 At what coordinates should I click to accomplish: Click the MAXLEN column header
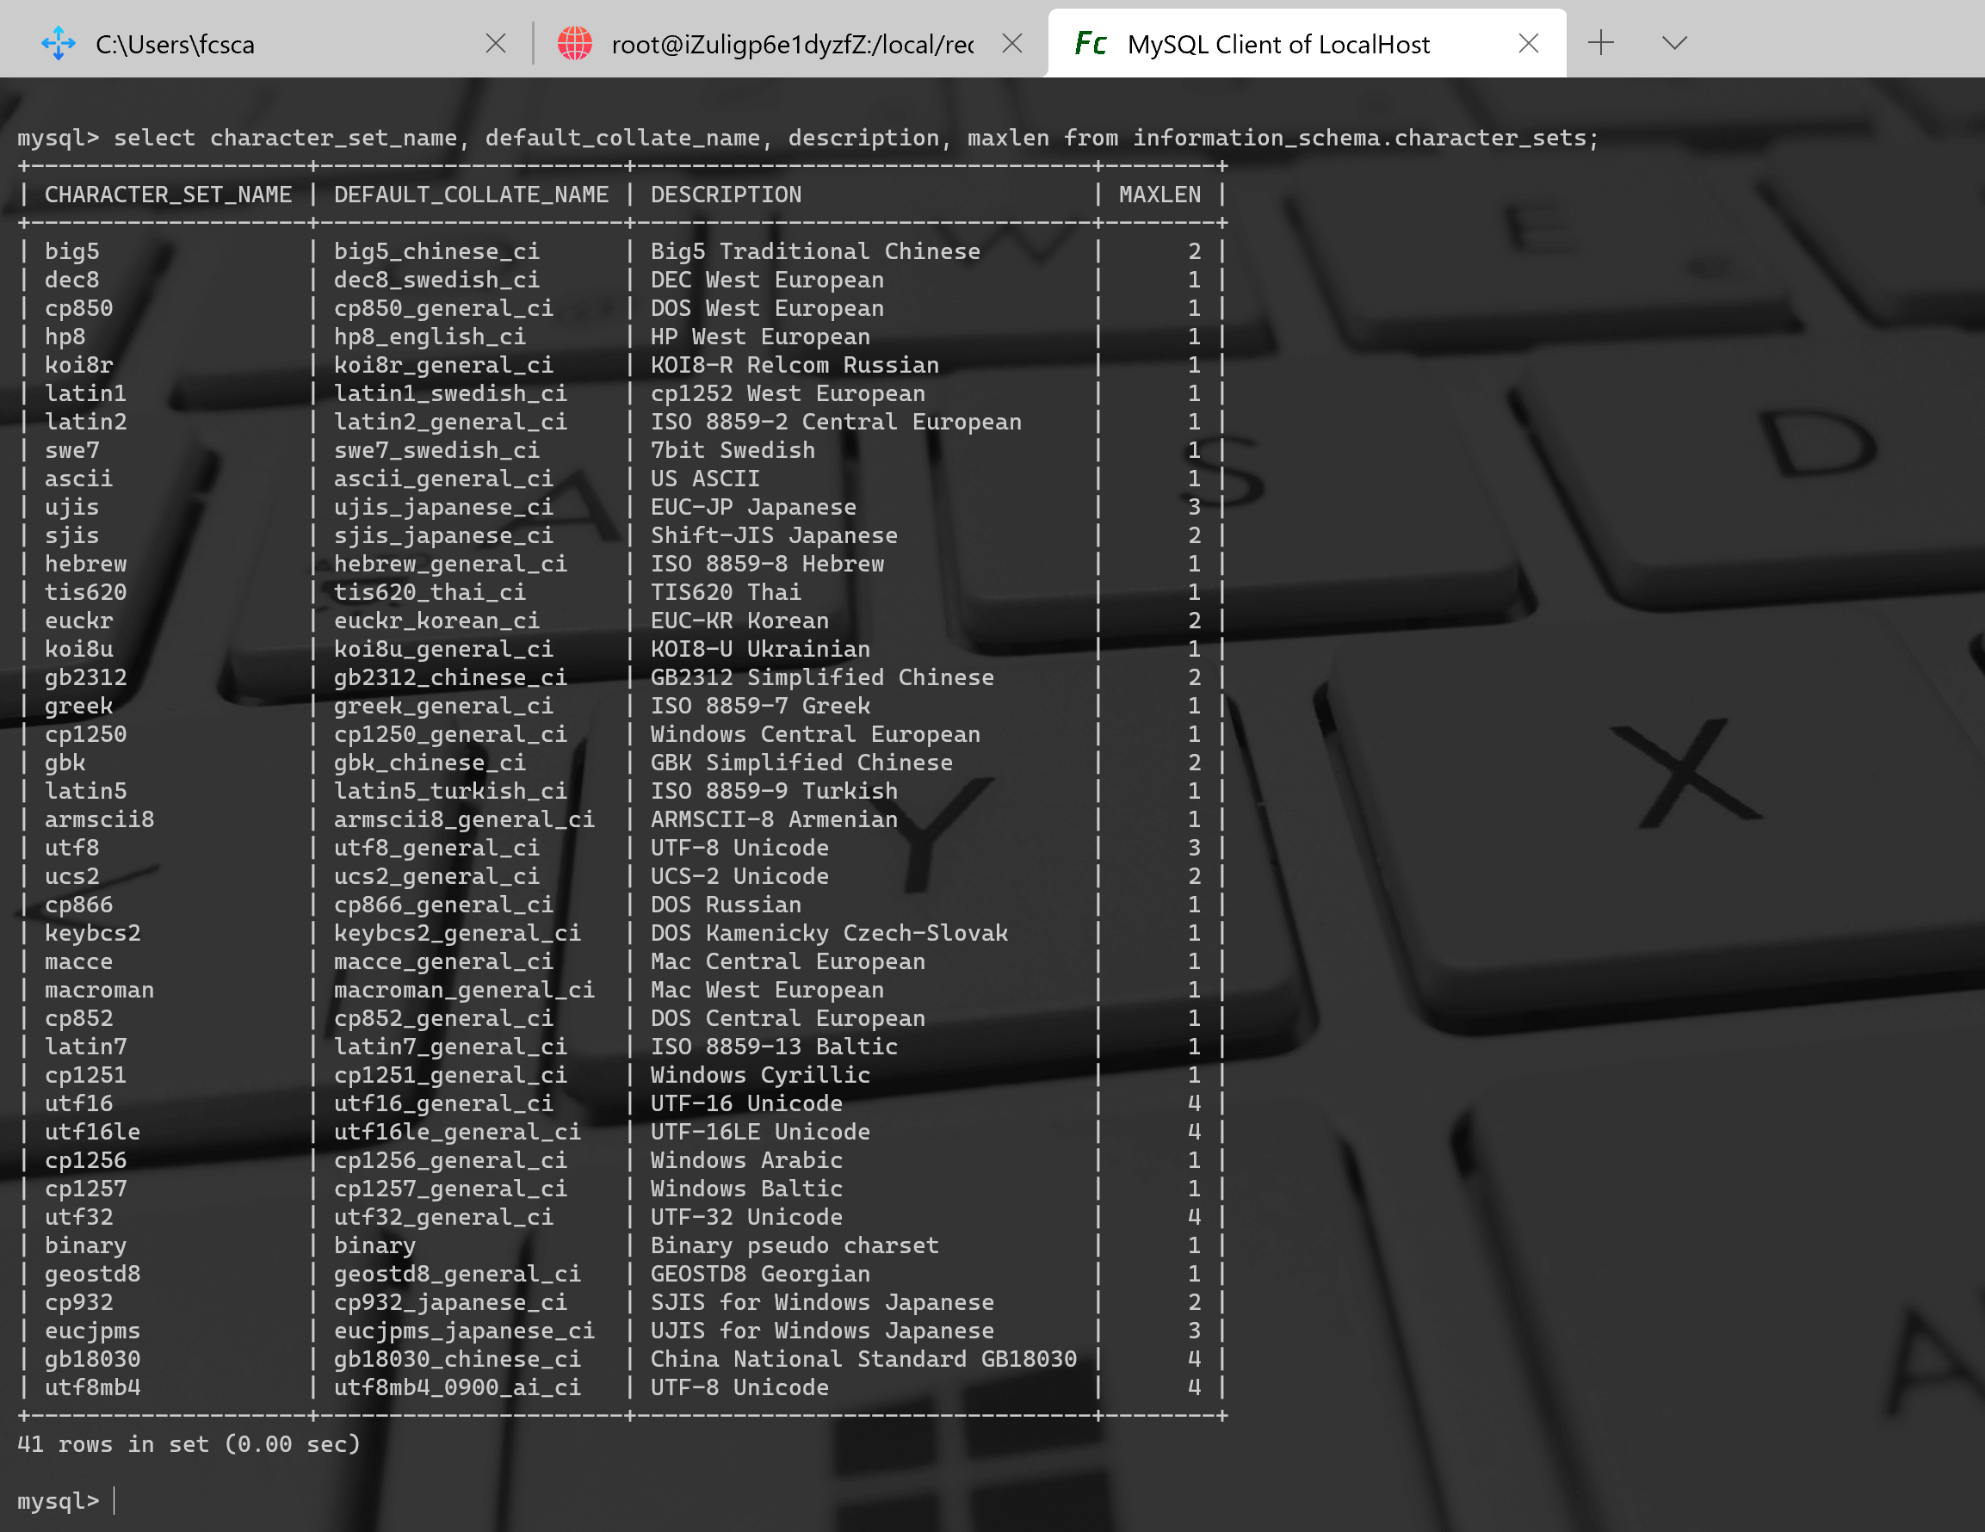pyautogui.click(x=1159, y=195)
